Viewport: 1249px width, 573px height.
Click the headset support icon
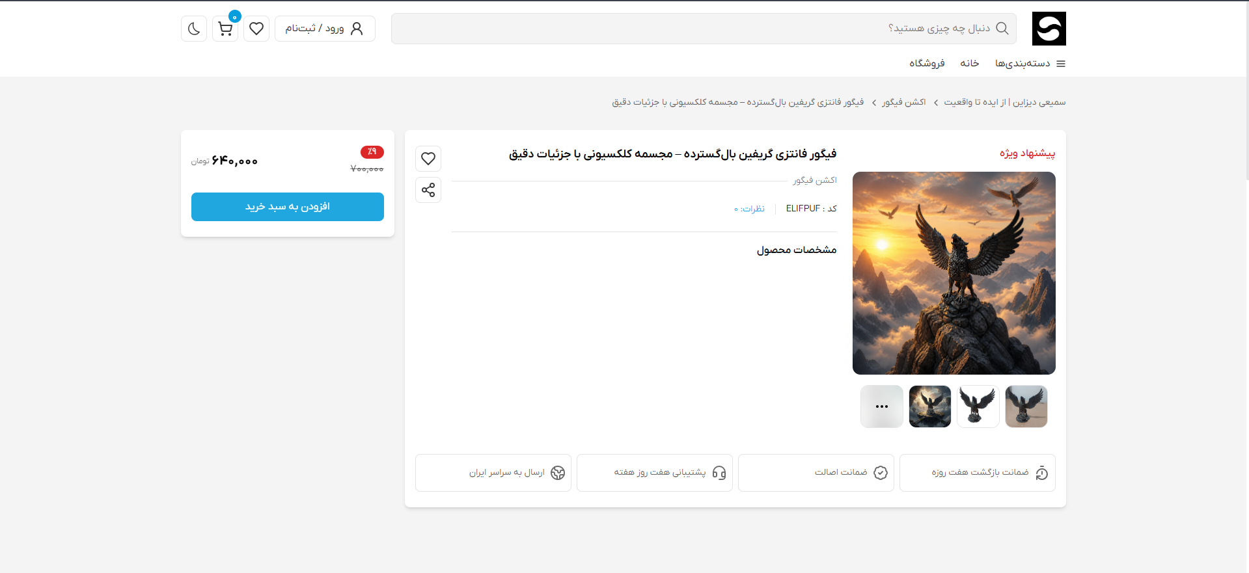719,473
